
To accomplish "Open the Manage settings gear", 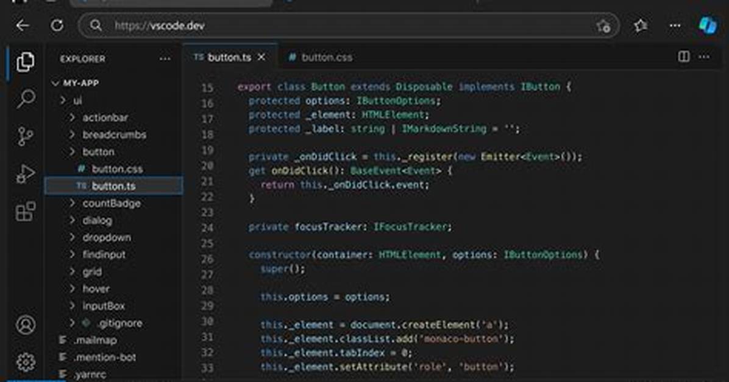I will coord(26,362).
